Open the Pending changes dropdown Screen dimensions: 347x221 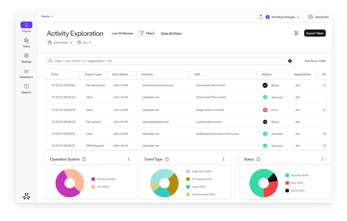[x=298, y=17]
